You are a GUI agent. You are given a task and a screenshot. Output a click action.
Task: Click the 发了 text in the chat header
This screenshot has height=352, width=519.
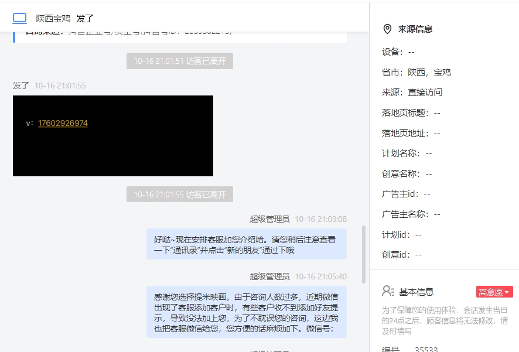[85, 19]
